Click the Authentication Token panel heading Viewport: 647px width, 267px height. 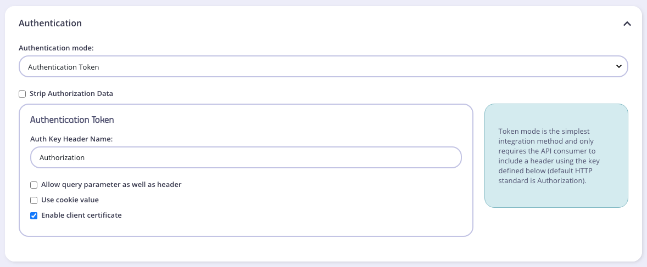point(72,120)
